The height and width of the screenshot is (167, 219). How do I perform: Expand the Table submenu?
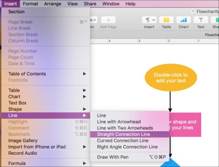46,90
